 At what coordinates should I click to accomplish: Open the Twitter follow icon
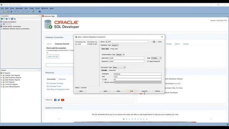point(59,100)
